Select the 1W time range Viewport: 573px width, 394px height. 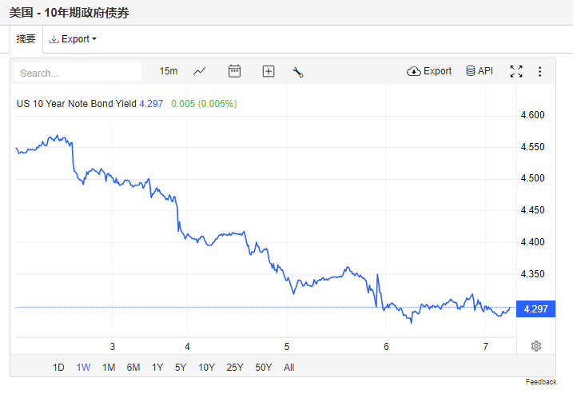point(83,368)
